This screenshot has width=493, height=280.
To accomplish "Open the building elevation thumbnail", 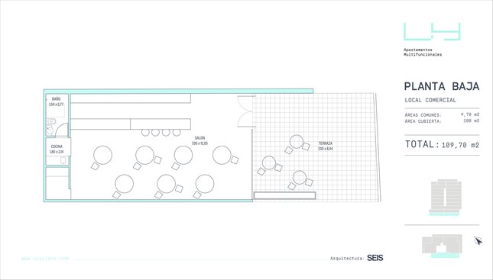I will click(x=445, y=197).
